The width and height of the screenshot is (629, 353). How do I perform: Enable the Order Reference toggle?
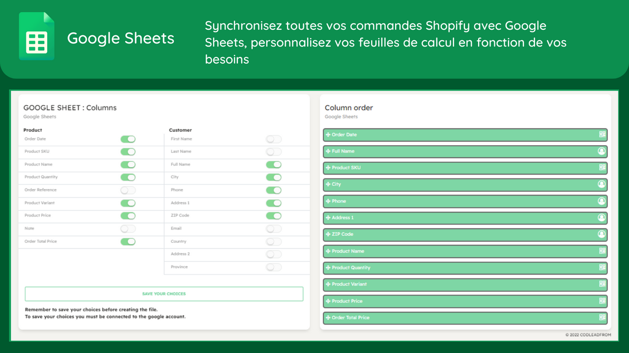coord(128,190)
